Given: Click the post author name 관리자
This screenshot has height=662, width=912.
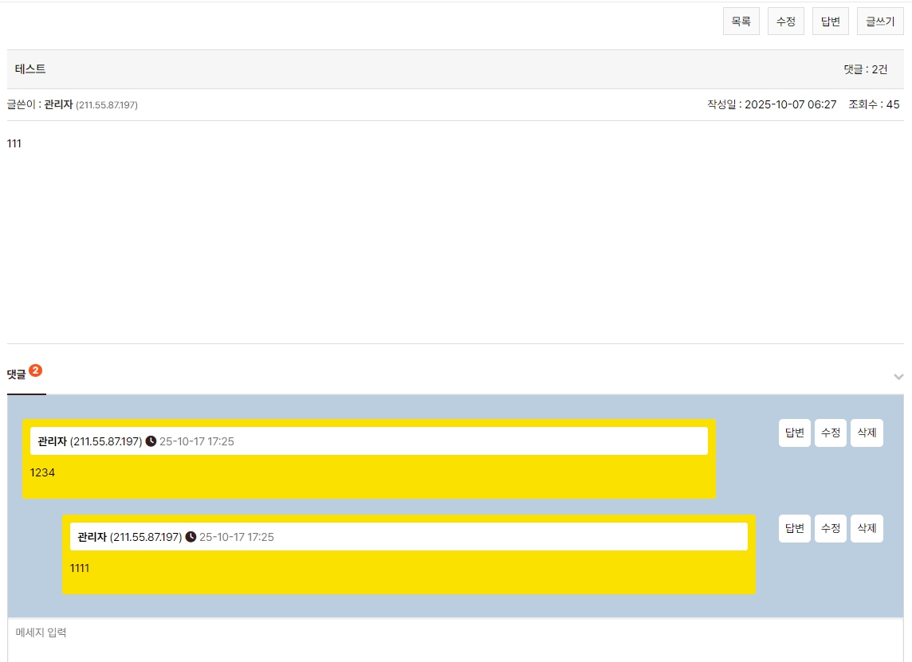Looking at the screenshot, I should [x=58, y=104].
